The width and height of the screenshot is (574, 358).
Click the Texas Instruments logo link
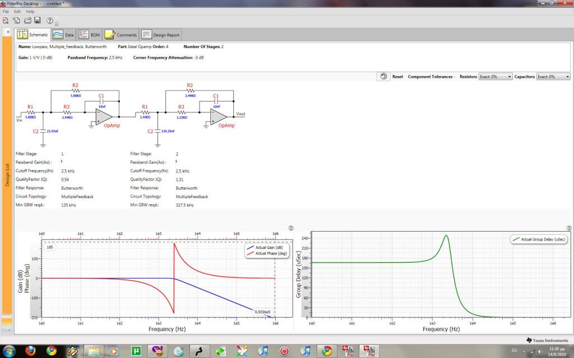point(547,340)
